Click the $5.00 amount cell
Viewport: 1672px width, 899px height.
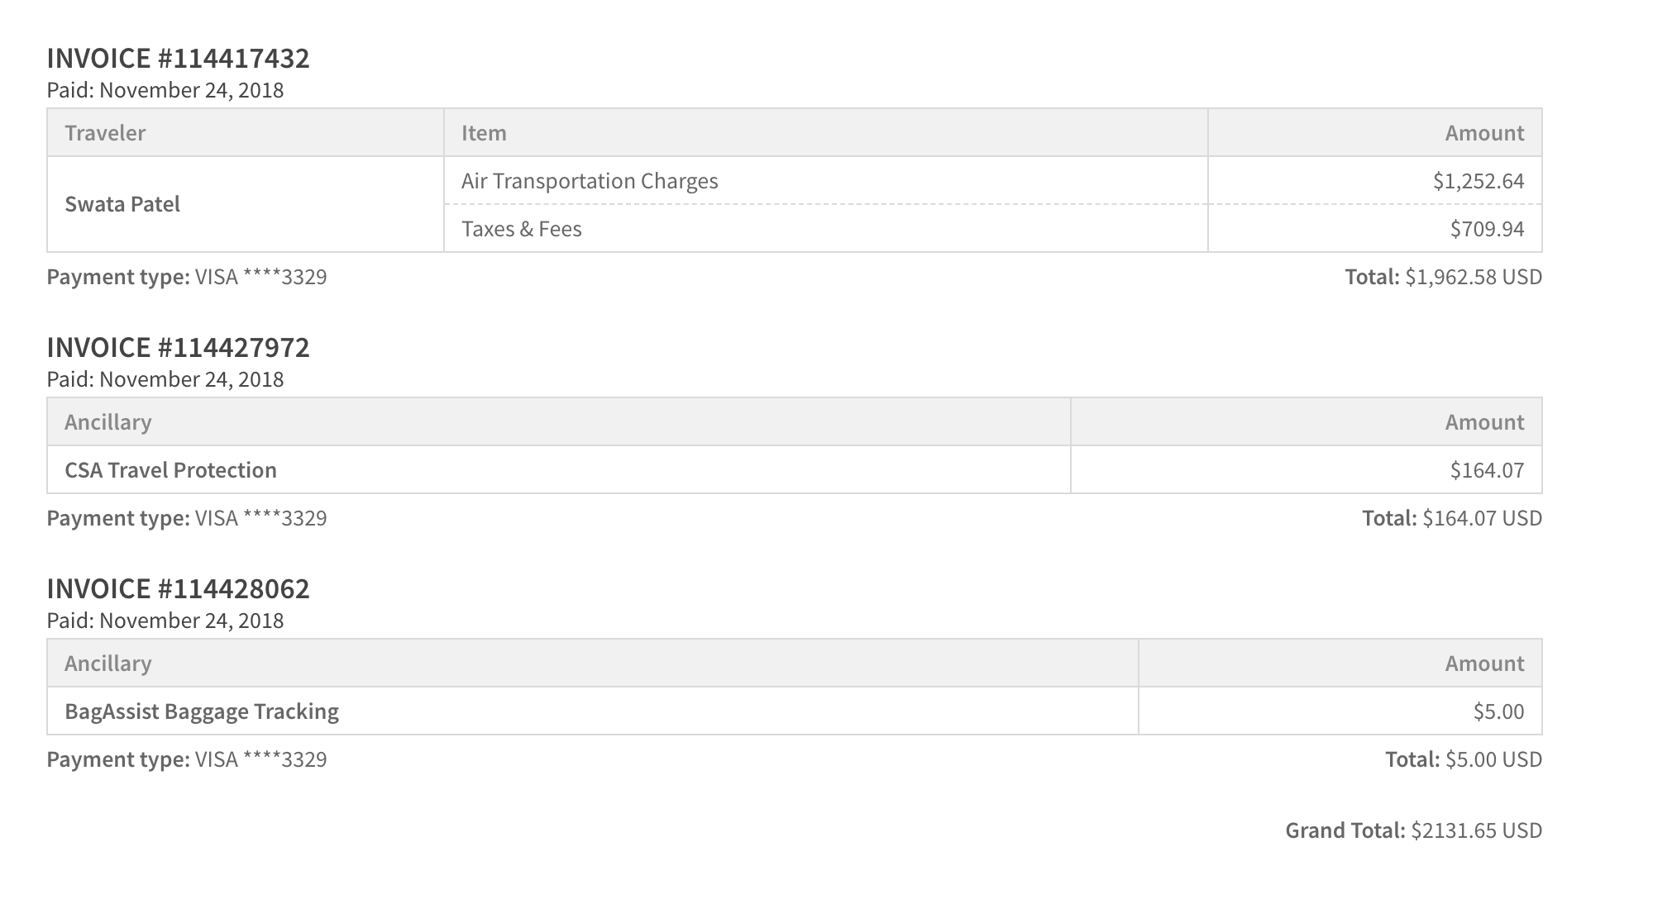click(x=1340, y=711)
